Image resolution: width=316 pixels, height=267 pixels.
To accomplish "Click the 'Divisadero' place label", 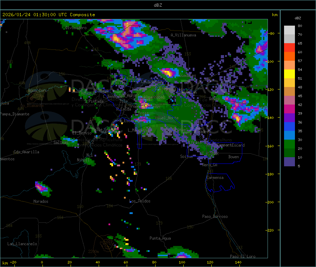I will tap(76, 28).
